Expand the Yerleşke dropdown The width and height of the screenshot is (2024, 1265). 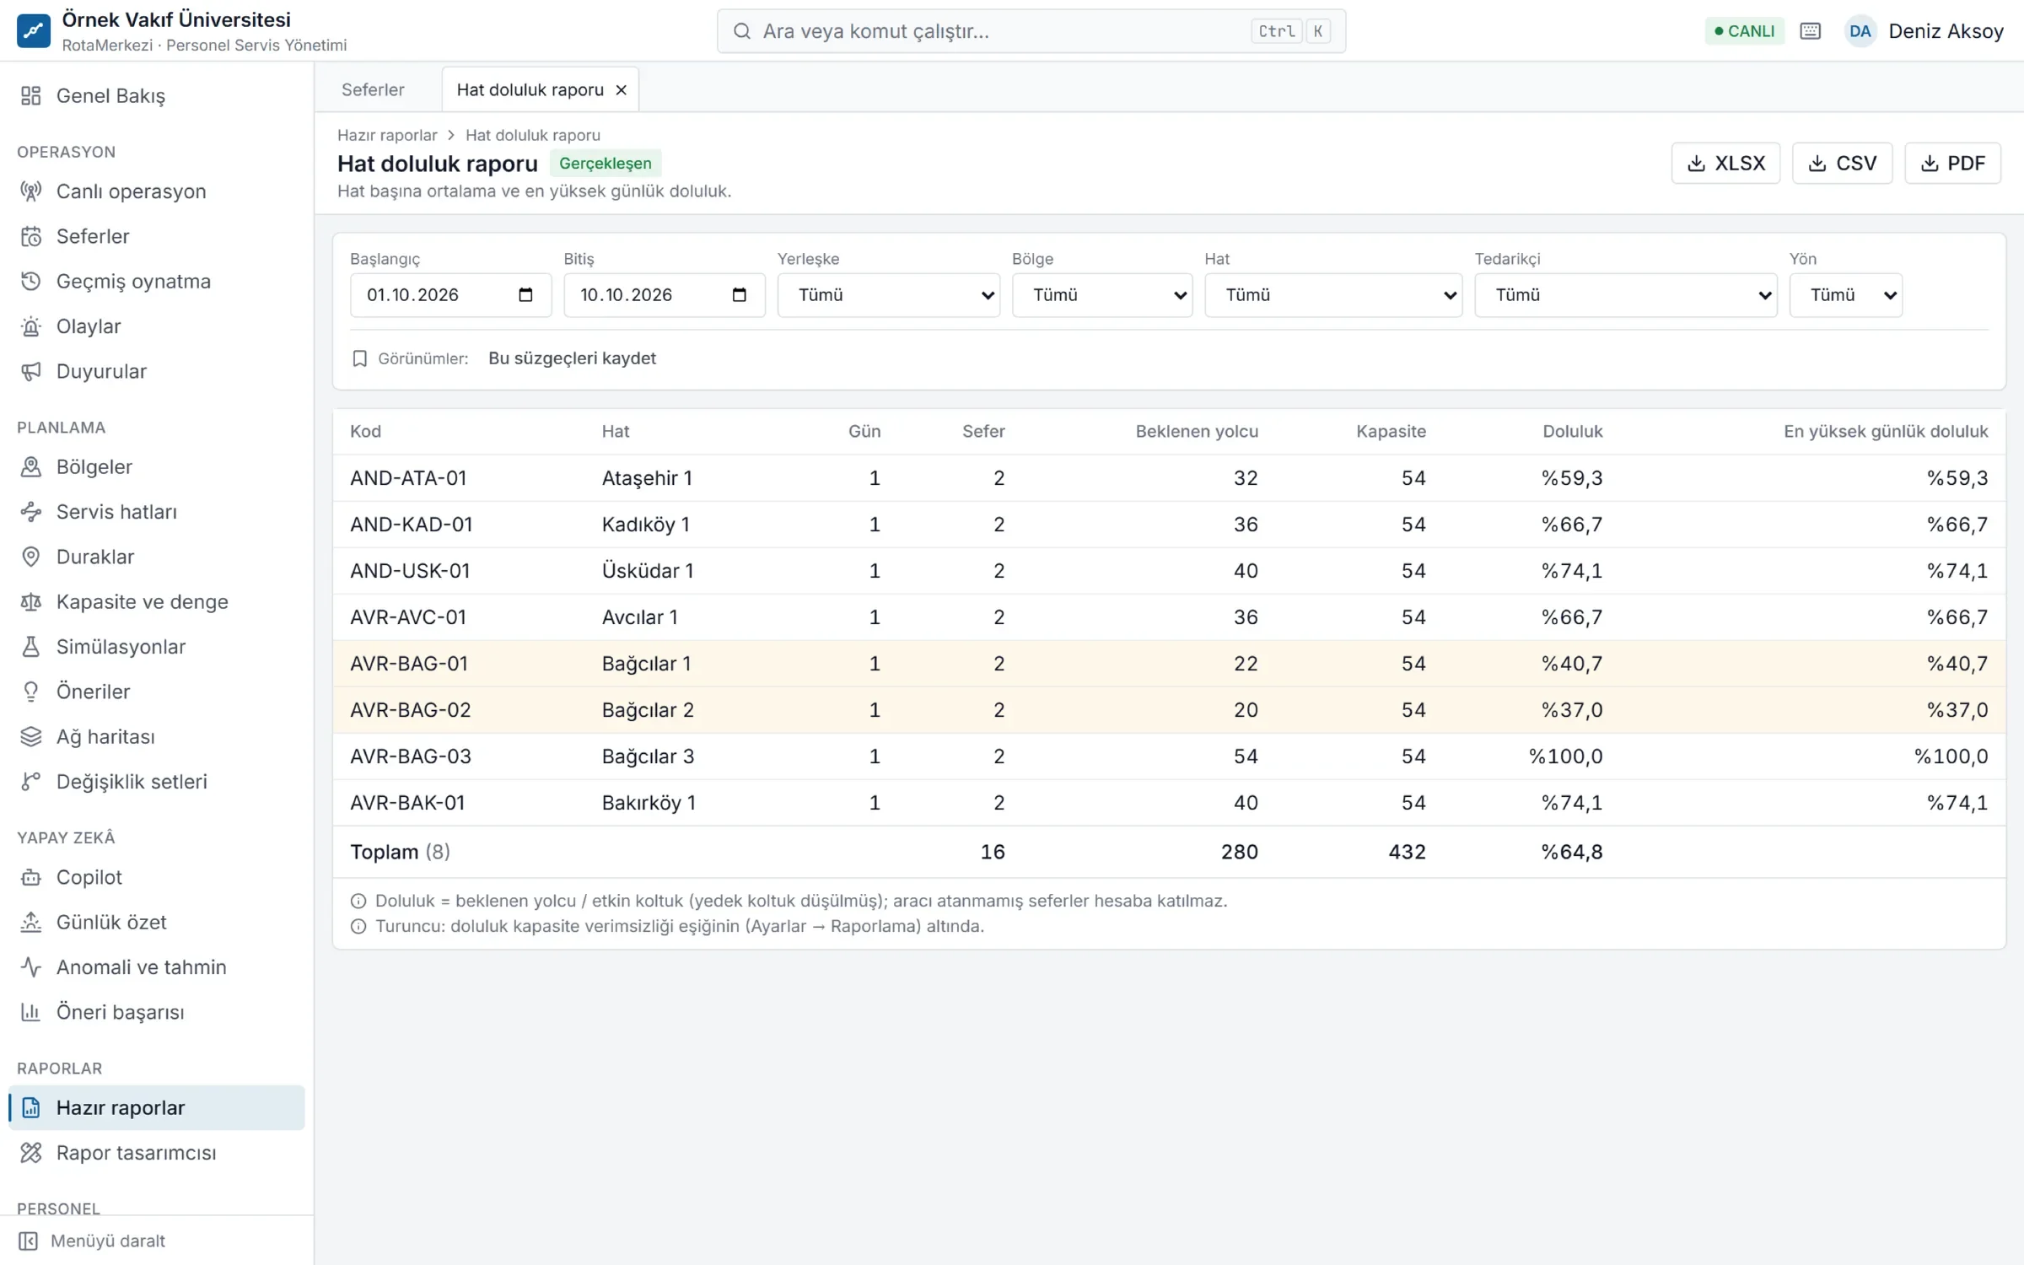coord(888,294)
